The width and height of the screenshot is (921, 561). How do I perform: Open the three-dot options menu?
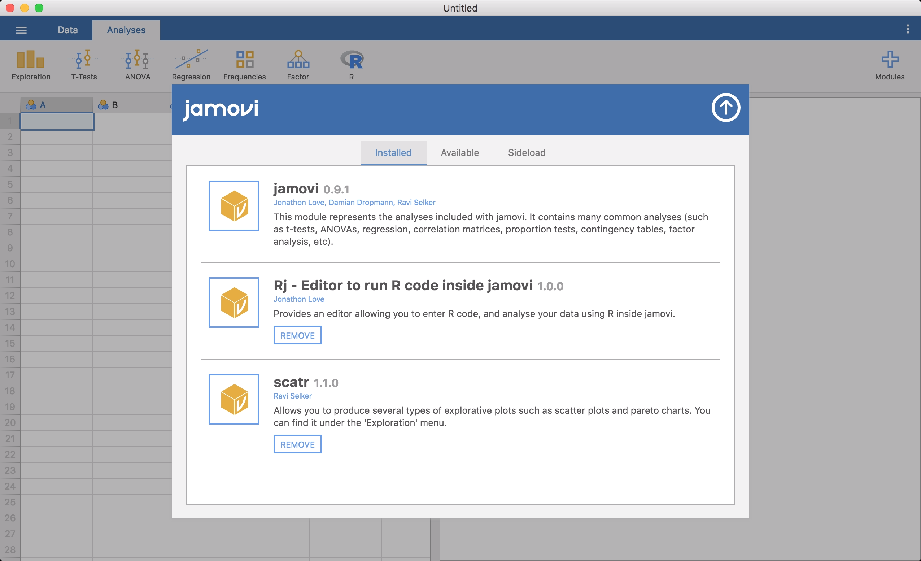908,29
